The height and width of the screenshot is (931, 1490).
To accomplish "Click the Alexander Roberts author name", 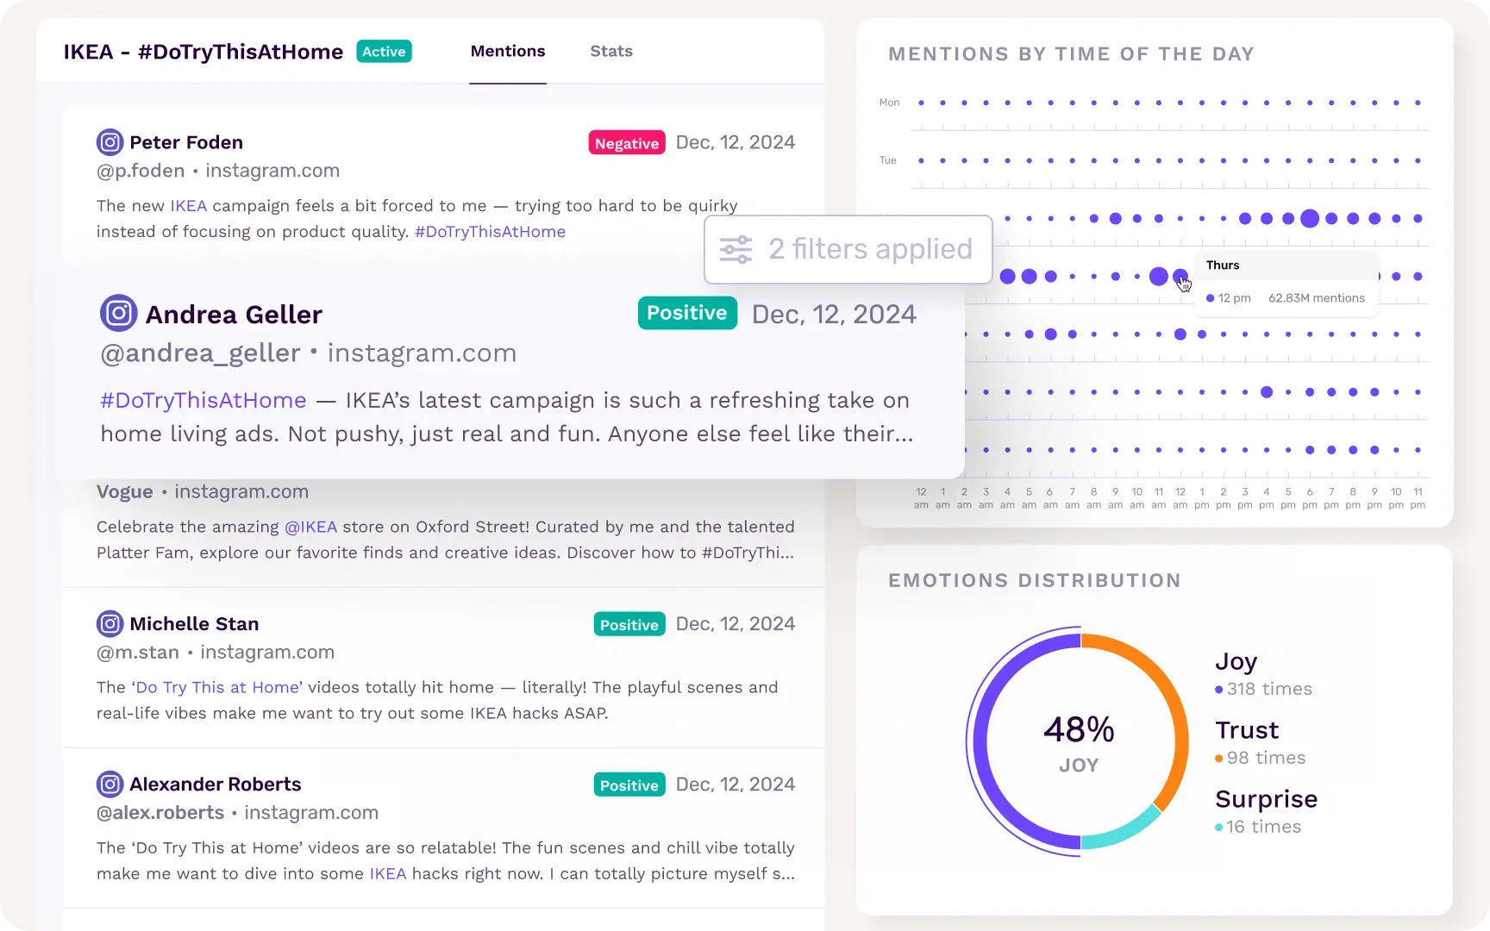I will click(x=216, y=784).
